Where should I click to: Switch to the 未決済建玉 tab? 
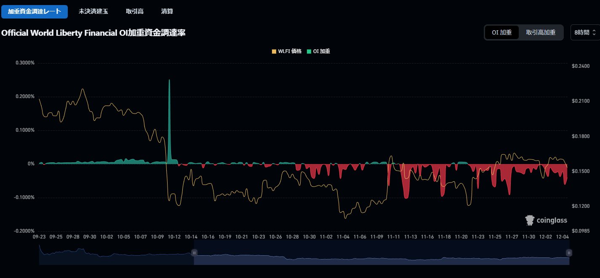tap(93, 11)
